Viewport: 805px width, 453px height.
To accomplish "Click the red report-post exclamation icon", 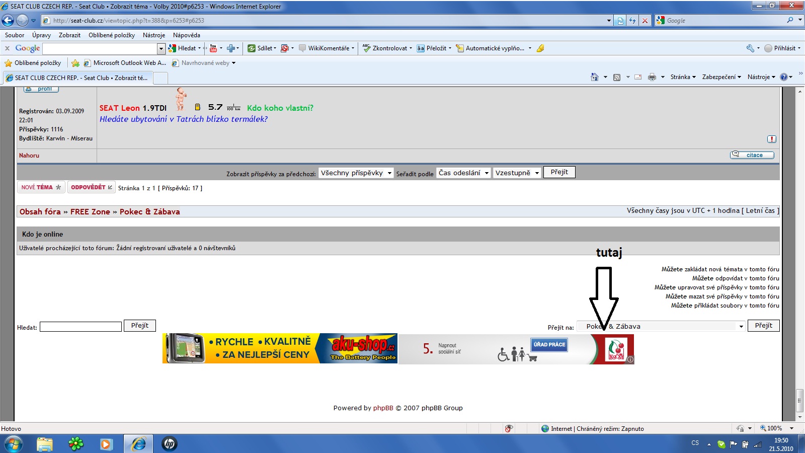I will click(771, 139).
